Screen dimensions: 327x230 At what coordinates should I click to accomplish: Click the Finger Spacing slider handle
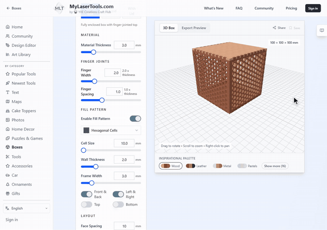pos(102,100)
